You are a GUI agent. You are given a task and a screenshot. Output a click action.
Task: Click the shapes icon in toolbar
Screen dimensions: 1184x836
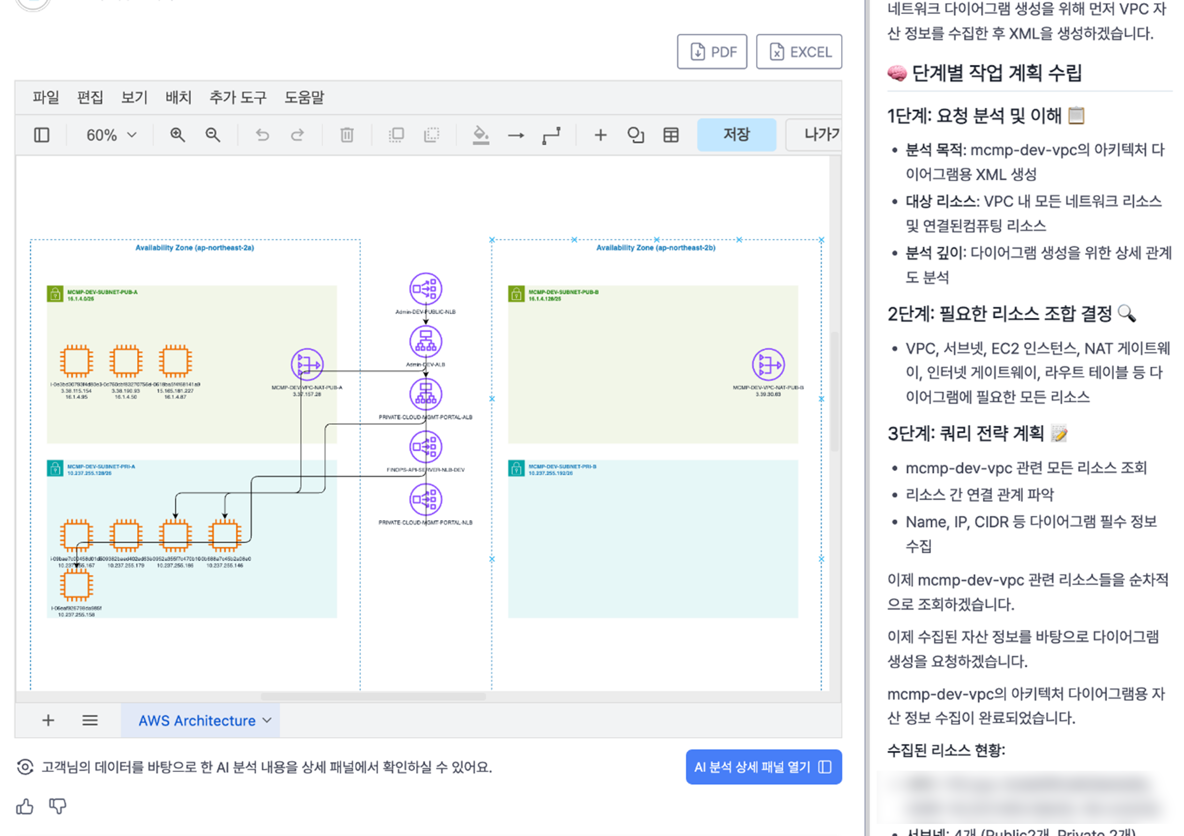pos(636,135)
